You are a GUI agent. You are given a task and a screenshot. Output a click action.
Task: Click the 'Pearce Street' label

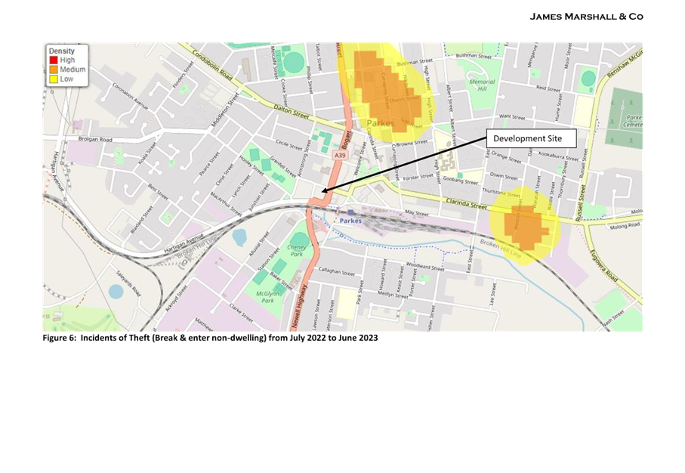[209, 164]
